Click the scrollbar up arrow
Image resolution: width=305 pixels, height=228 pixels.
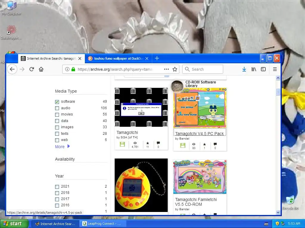point(278,78)
